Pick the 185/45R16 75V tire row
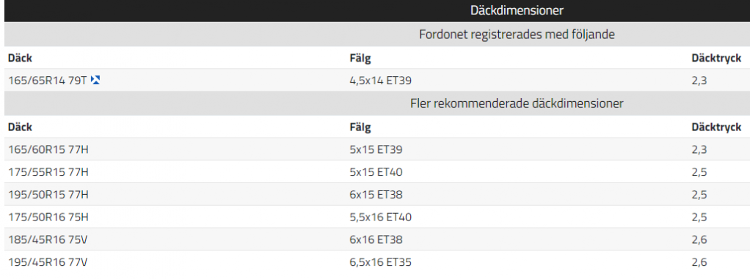 click(x=377, y=239)
